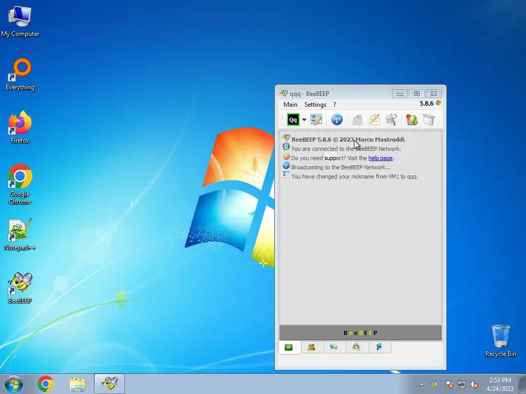This screenshot has height=394, width=526.
Task: Select the green activity tab at bottom
Action: click(289, 347)
